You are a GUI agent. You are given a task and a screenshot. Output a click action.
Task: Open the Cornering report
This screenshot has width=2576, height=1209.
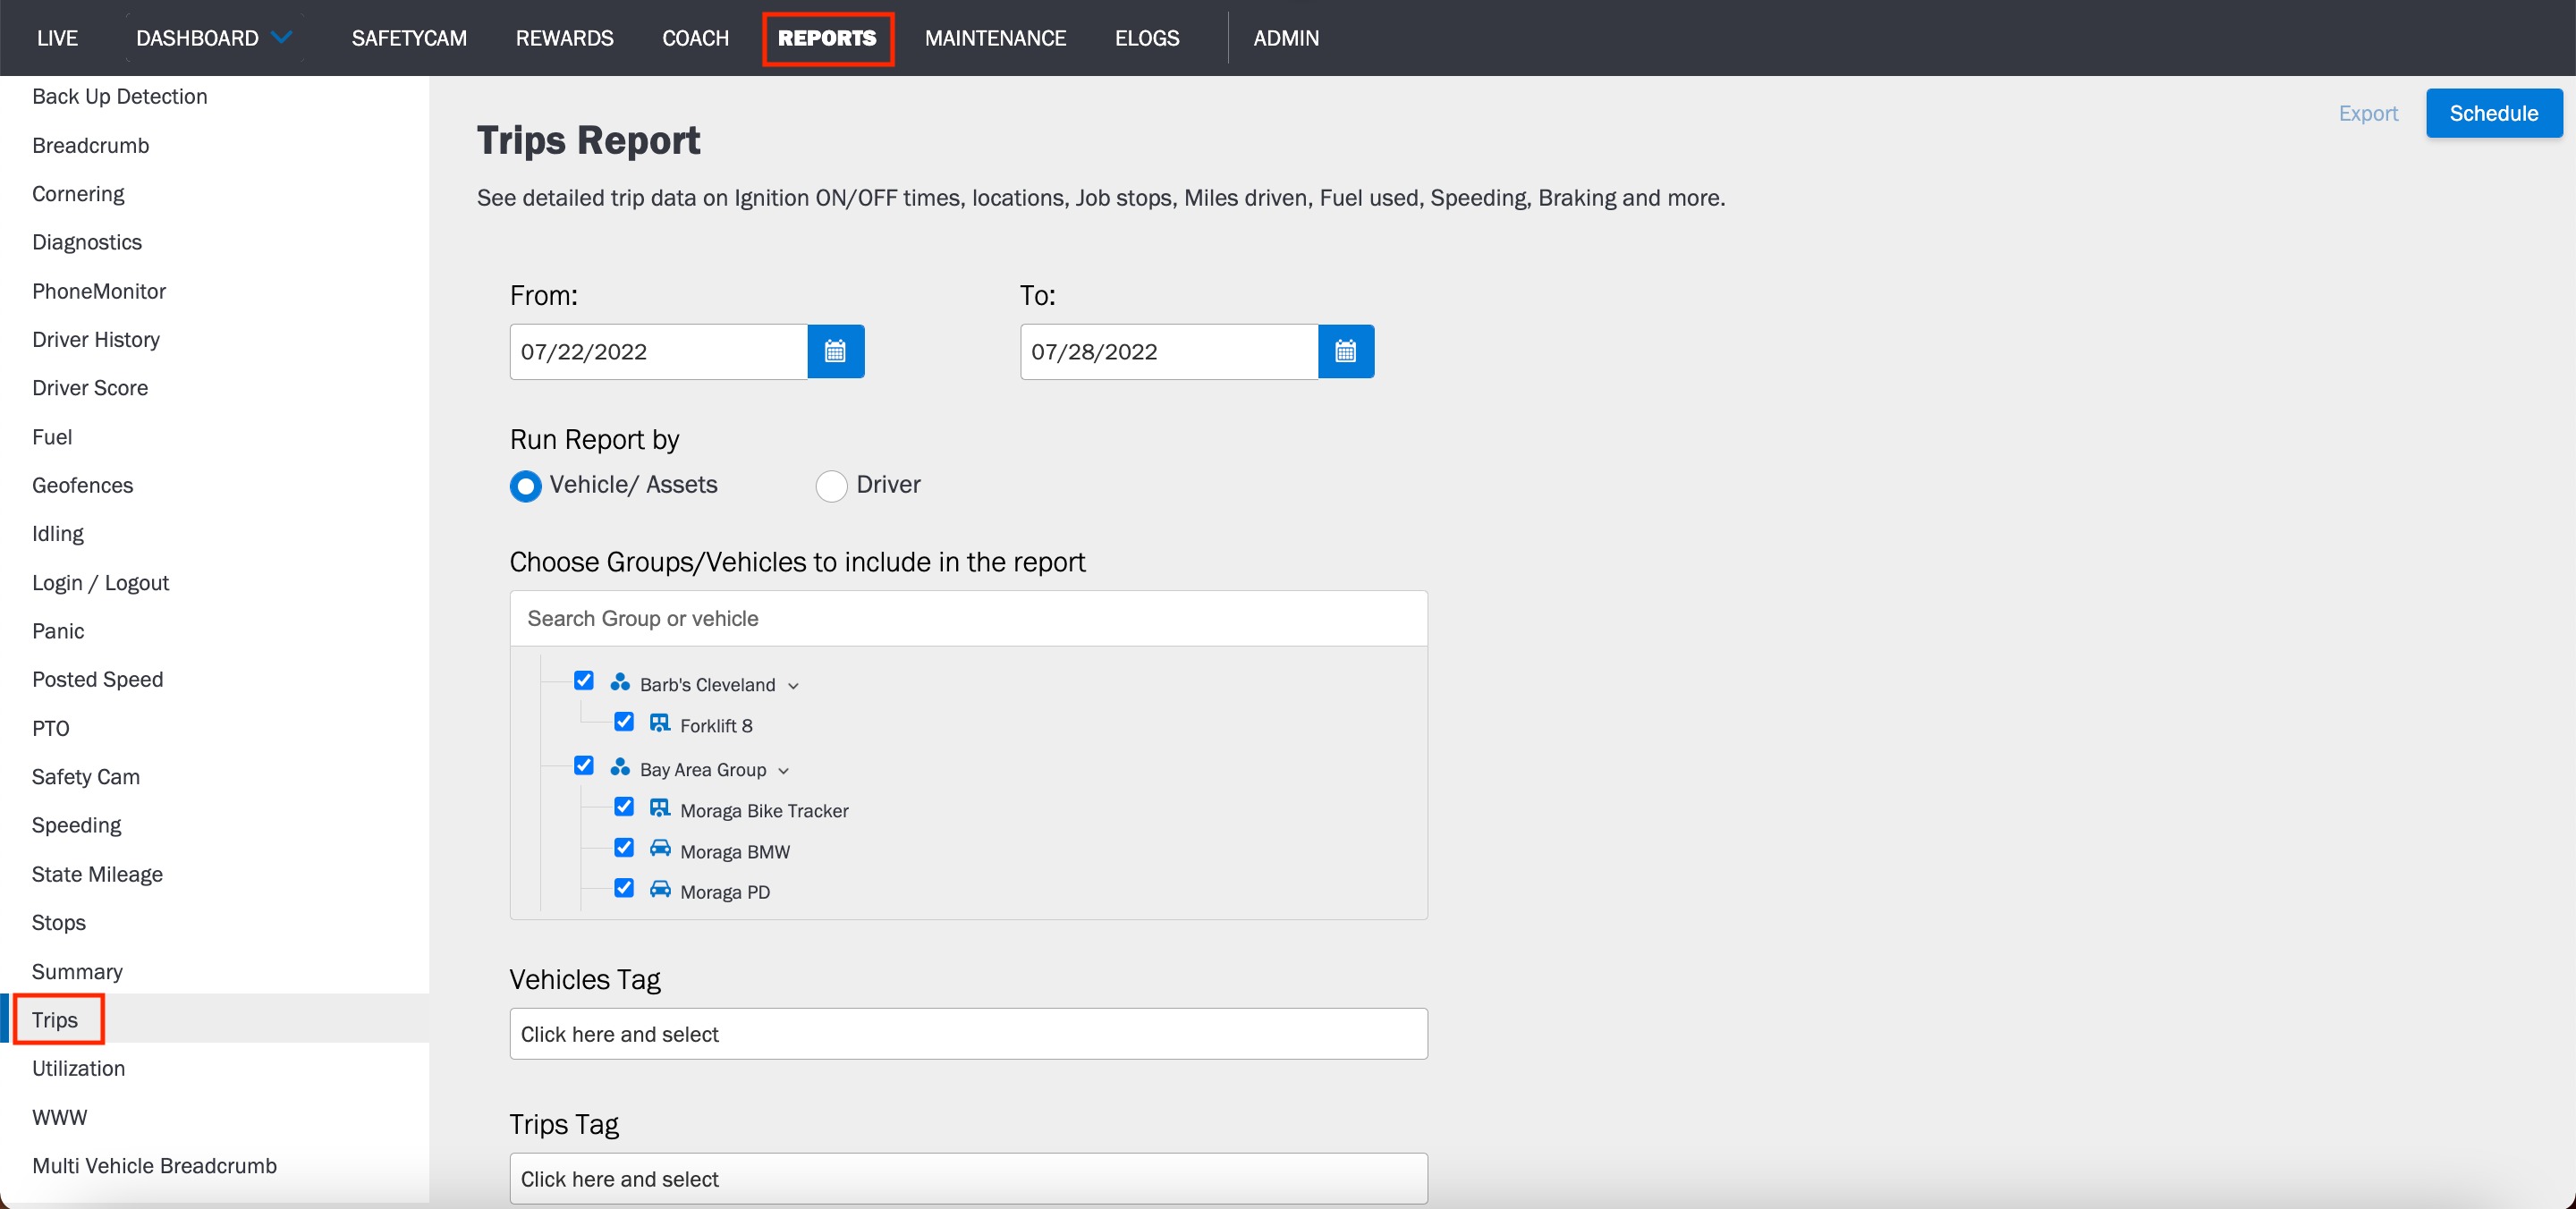pos(78,193)
